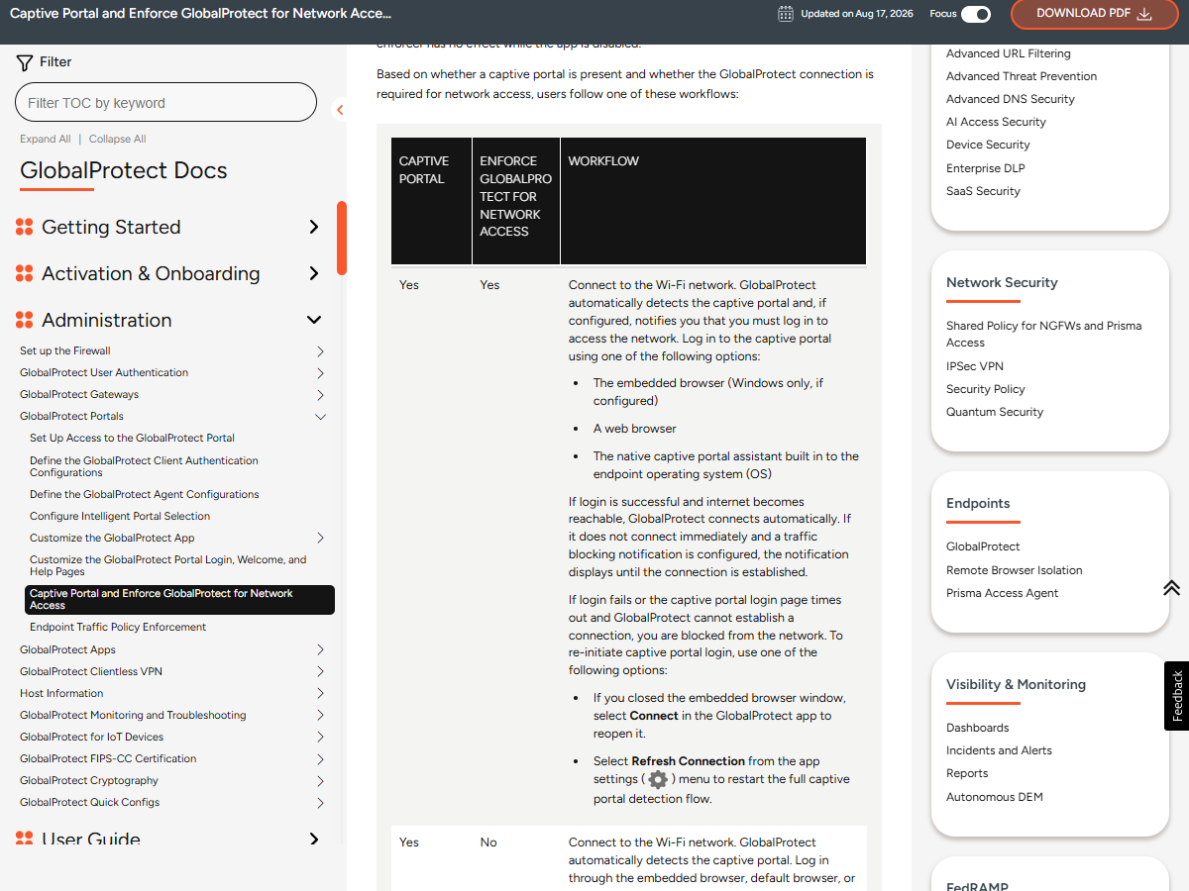Screen dimensions: 1189x891
Task: Open the Enterprise DLP link
Action: pyautogui.click(x=986, y=168)
